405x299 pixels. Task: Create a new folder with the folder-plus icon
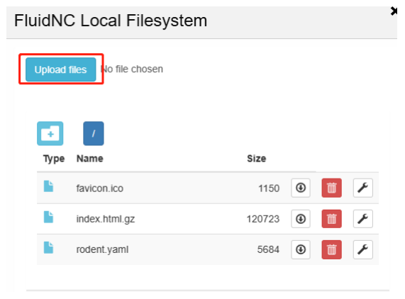50,133
